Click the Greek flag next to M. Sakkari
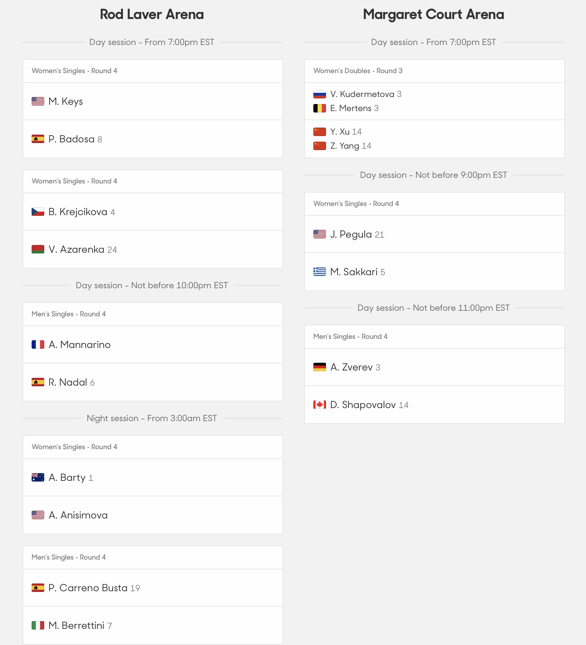 (x=320, y=272)
